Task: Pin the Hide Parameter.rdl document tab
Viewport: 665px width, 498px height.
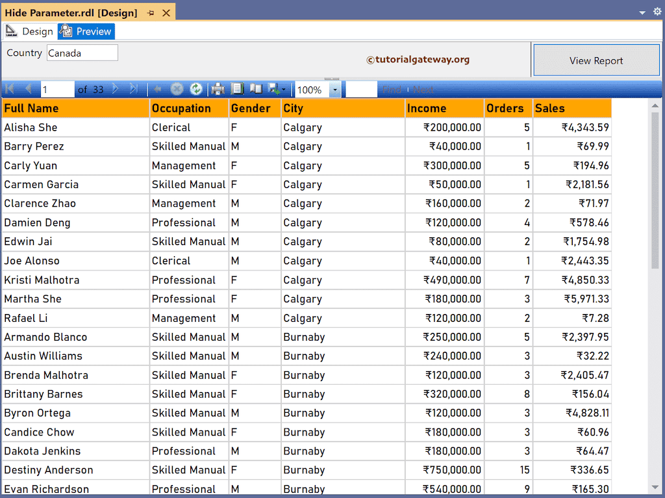Action: 151,13
